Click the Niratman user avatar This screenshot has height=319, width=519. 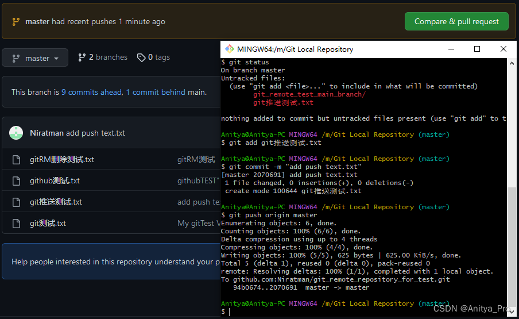pos(16,133)
